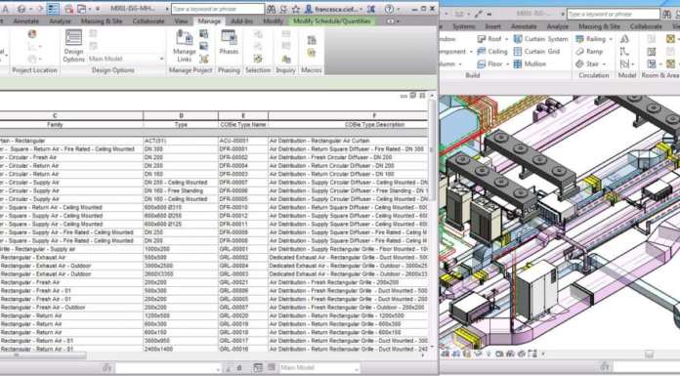Viewport: 680px width, 376px height.
Task: Select the 1000x200 type cell
Action: (181, 249)
